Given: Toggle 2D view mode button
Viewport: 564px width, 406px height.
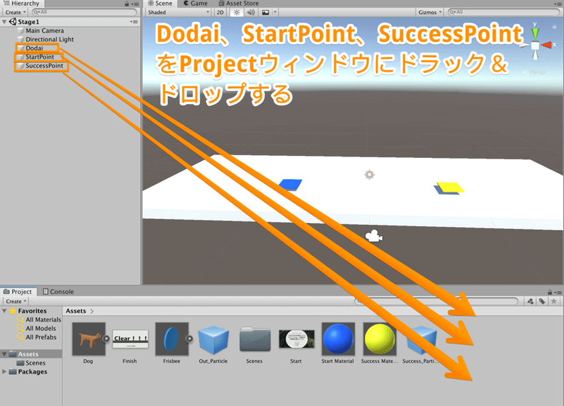Looking at the screenshot, I should tap(220, 12).
